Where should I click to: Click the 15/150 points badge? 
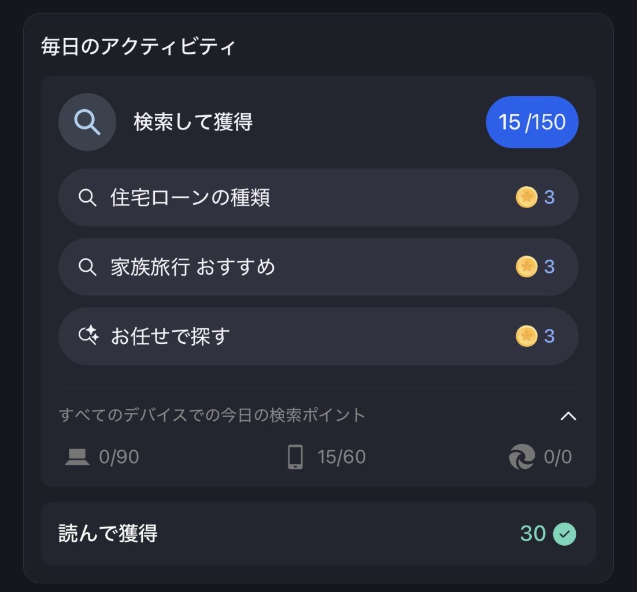coord(532,122)
